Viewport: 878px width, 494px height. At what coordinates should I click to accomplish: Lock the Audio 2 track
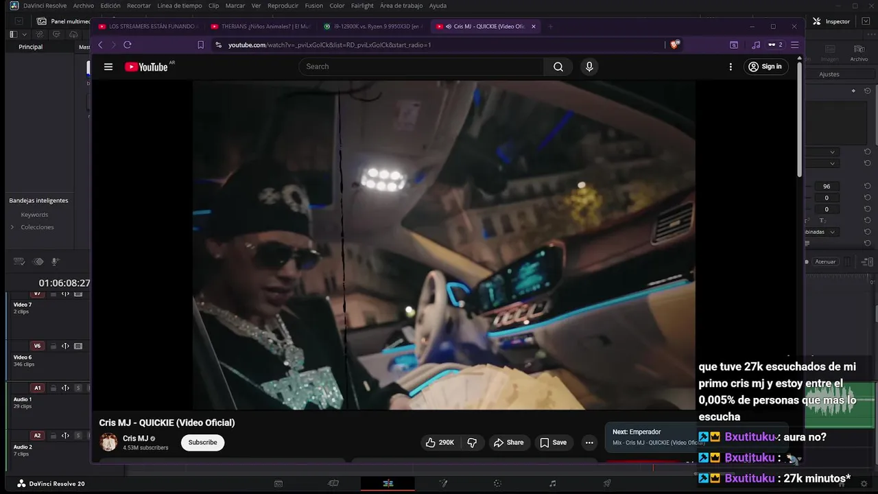point(53,436)
